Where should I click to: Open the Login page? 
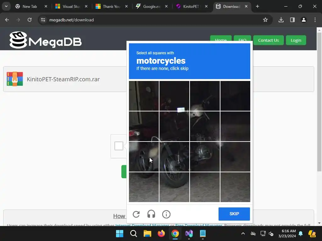tap(296, 40)
